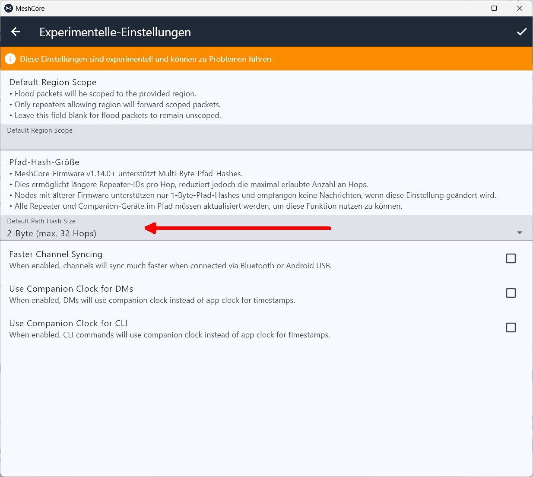Maximize the MeshCore window

point(494,8)
